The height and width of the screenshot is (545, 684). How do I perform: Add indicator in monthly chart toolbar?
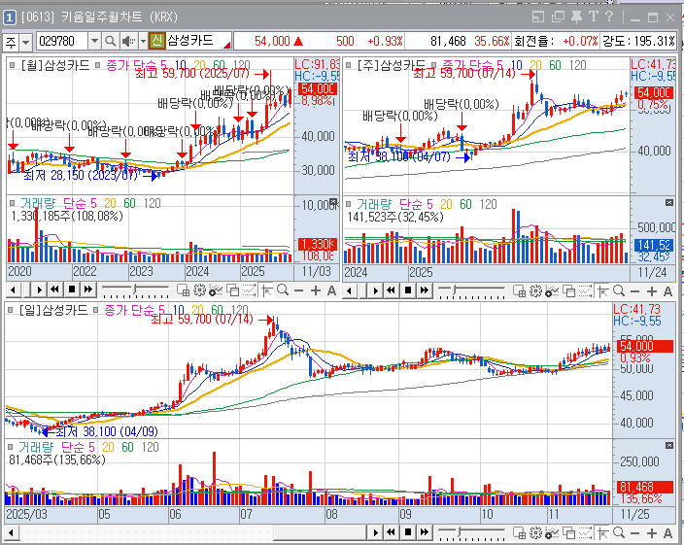click(x=216, y=290)
